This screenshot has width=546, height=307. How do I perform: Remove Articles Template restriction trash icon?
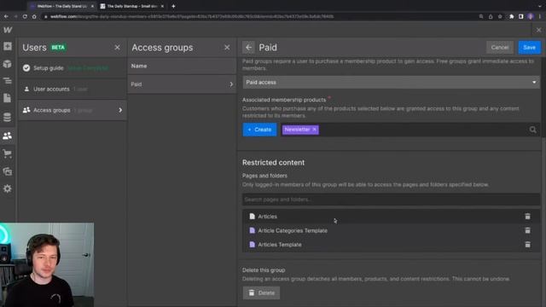(527, 245)
